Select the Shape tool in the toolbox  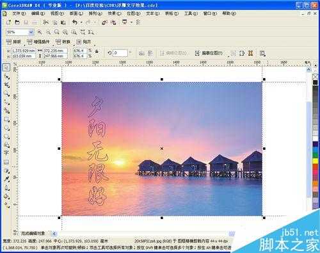(6, 77)
